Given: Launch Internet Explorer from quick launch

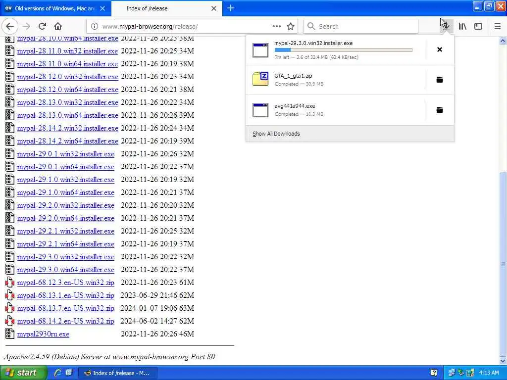Looking at the screenshot, I should 58,373.
